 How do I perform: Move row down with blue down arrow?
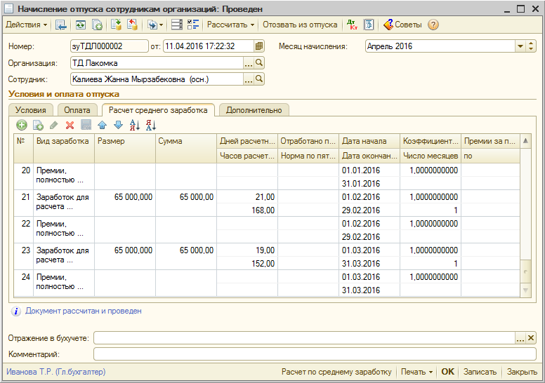pyautogui.click(x=119, y=125)
